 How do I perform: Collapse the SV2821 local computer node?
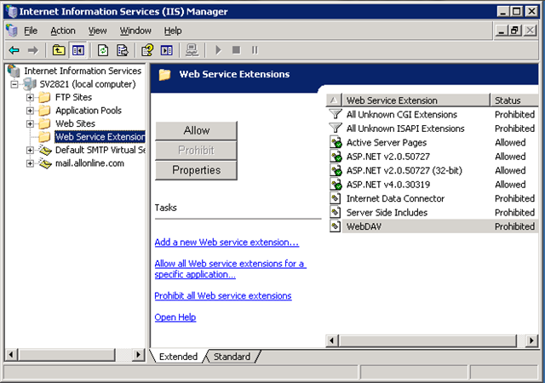point(14,84)
